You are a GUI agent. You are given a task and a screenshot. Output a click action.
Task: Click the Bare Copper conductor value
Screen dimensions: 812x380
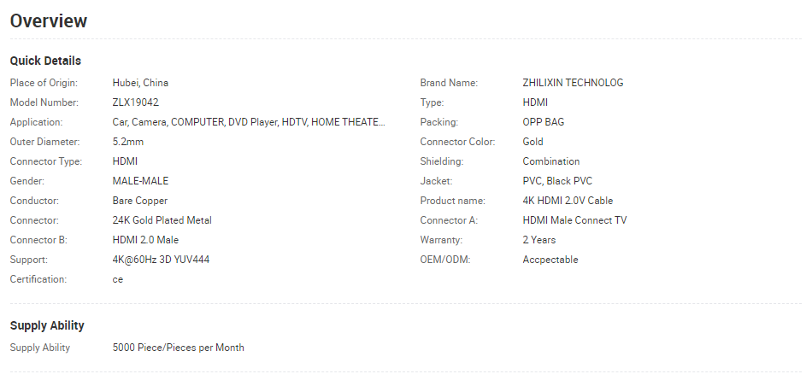(140, 201)
